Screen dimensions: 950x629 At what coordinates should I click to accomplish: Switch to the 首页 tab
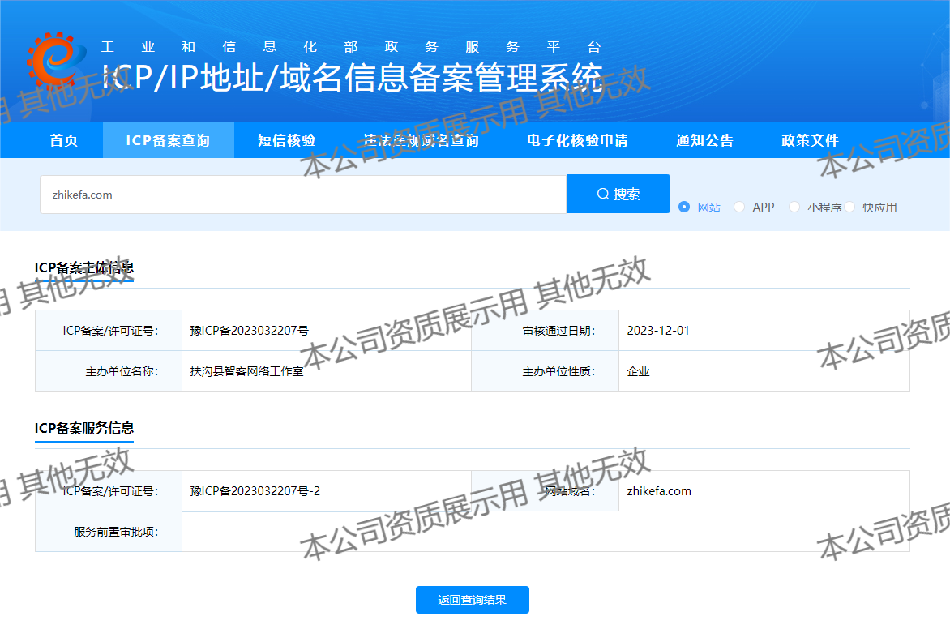pyautogui.click(x=63, y=140)
